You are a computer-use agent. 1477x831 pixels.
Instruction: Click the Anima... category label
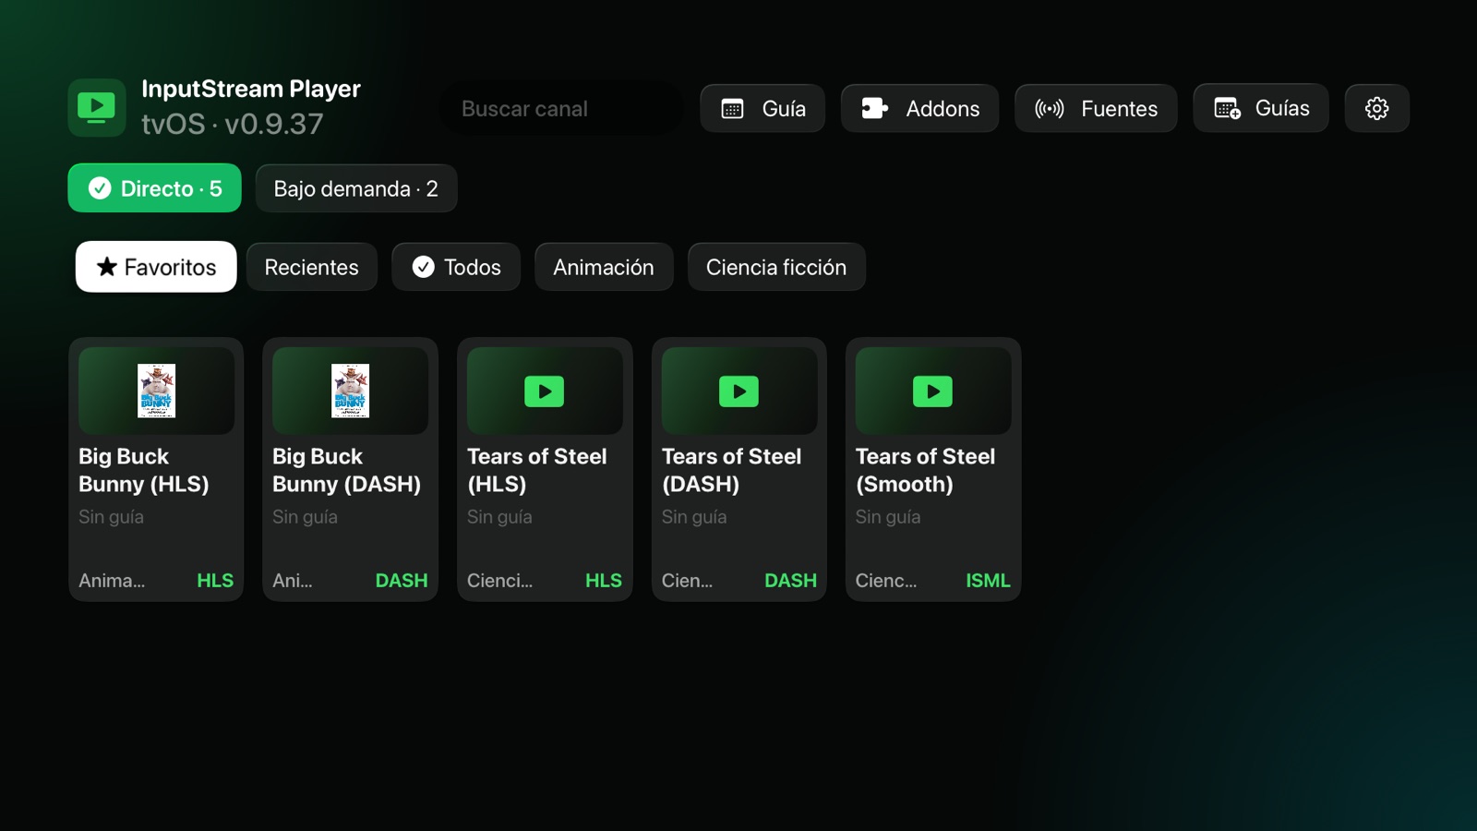(x=112, y=581)
